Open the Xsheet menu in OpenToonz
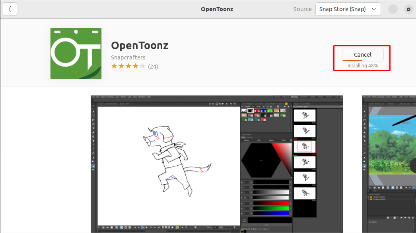This screenshot has height=233, width=416. point(124,97)
